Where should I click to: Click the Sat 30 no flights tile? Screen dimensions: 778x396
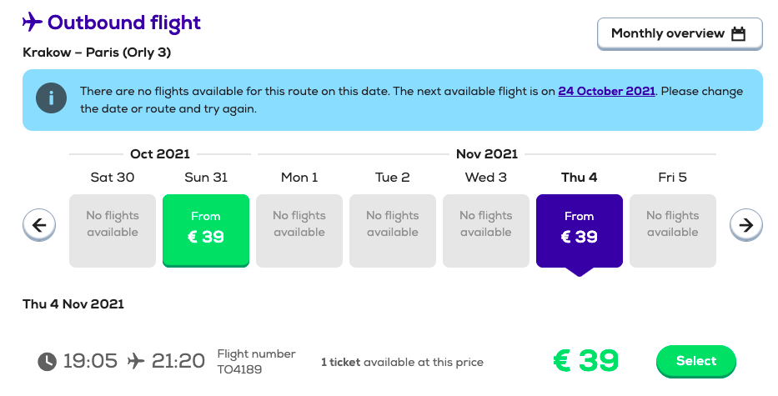(x=112, y=231)
